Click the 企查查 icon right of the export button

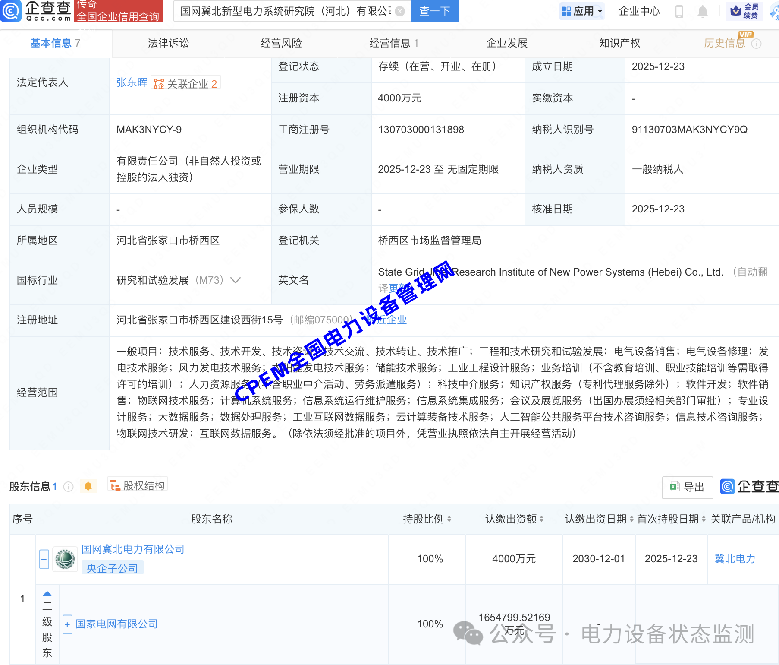click(x=727, y=487)
